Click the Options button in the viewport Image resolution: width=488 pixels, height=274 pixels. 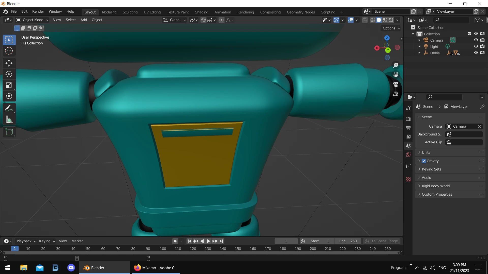pyautogui.click(x=391, y=28)
